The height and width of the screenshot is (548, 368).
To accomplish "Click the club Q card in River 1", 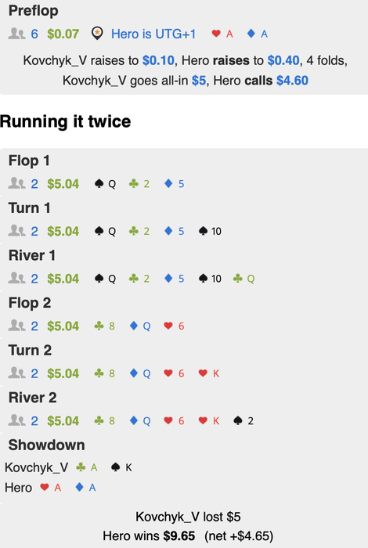I will [244, 279].
